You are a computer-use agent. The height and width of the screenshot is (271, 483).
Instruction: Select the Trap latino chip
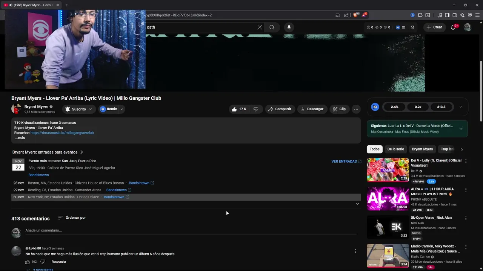[447, 149]
